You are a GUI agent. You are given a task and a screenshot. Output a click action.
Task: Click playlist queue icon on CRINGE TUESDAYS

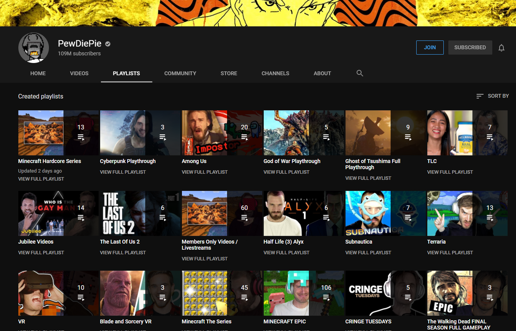[408, 297]
